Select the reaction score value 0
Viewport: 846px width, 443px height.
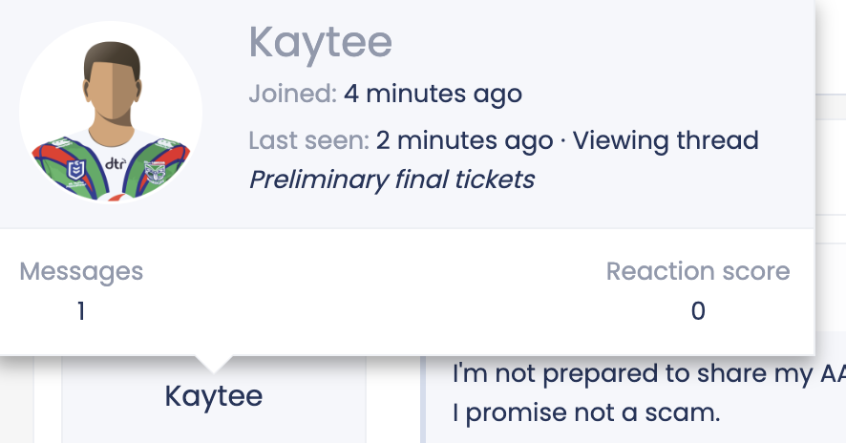coord(698,311)
